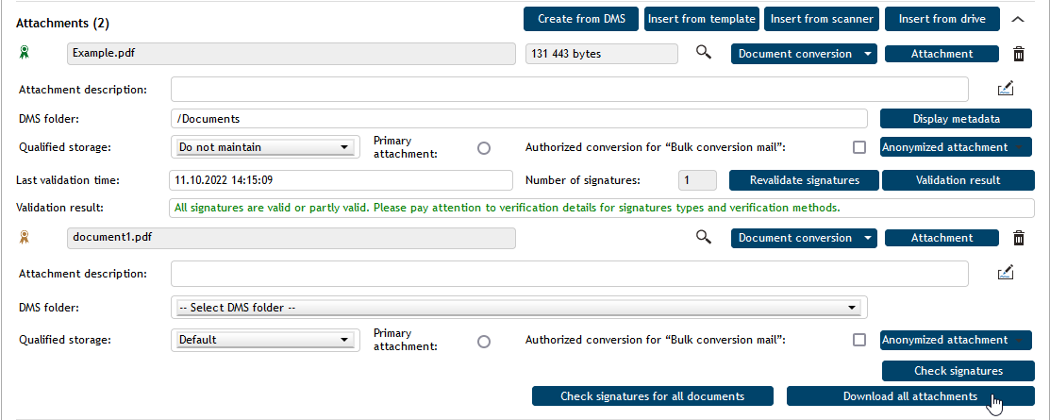Click the green certificate icon beside Example.pdf
This screenshot has height=420, width=1050.
[x=25, y=54]
